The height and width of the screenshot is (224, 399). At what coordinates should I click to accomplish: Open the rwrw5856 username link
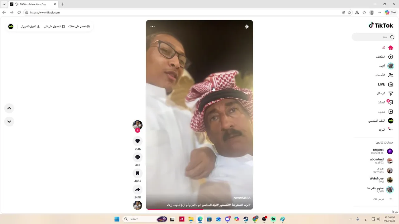(x=242, y=198)
